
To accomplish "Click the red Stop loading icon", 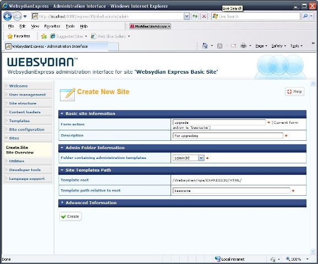I will (204, 16).
